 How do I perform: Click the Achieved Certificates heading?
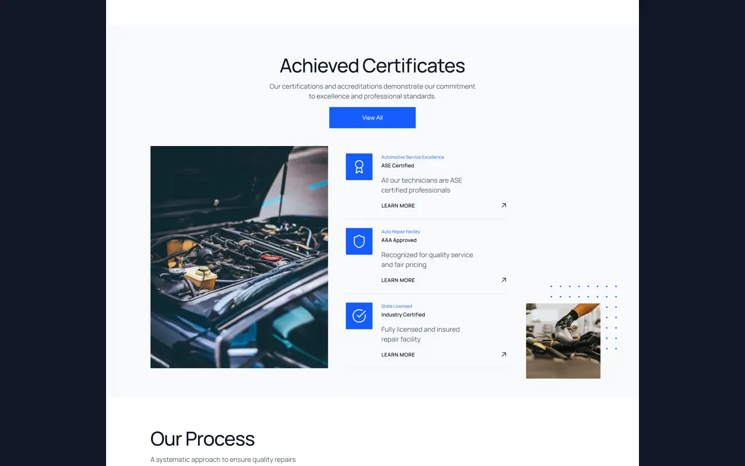pyautogui.click(x=372, y=66)
